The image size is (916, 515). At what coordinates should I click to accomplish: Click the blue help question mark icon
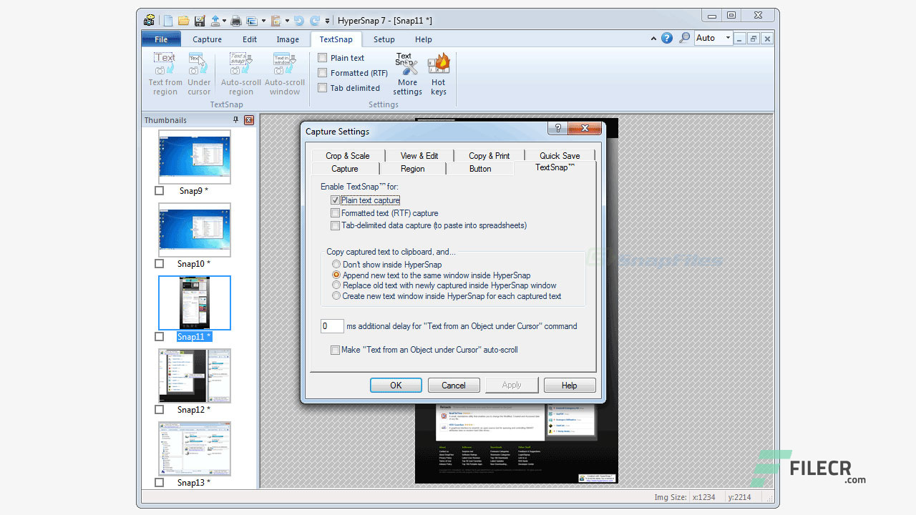(x=667, y=38)
